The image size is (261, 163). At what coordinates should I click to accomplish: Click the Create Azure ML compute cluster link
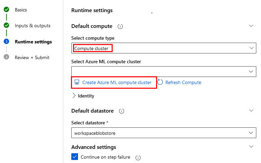click(117, 82)
